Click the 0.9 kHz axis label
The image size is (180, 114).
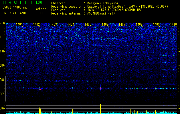click(3, 66)
